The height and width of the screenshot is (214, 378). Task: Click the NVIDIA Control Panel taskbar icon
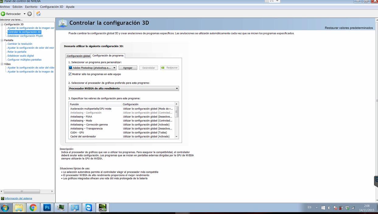tap(103, 208)
